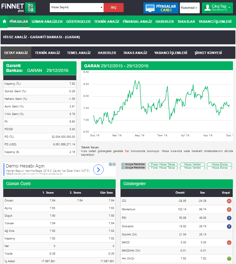Click the Momentum sad signal icon
The image size is (236, 264).
pyautogui.click(x=229, y=209)
